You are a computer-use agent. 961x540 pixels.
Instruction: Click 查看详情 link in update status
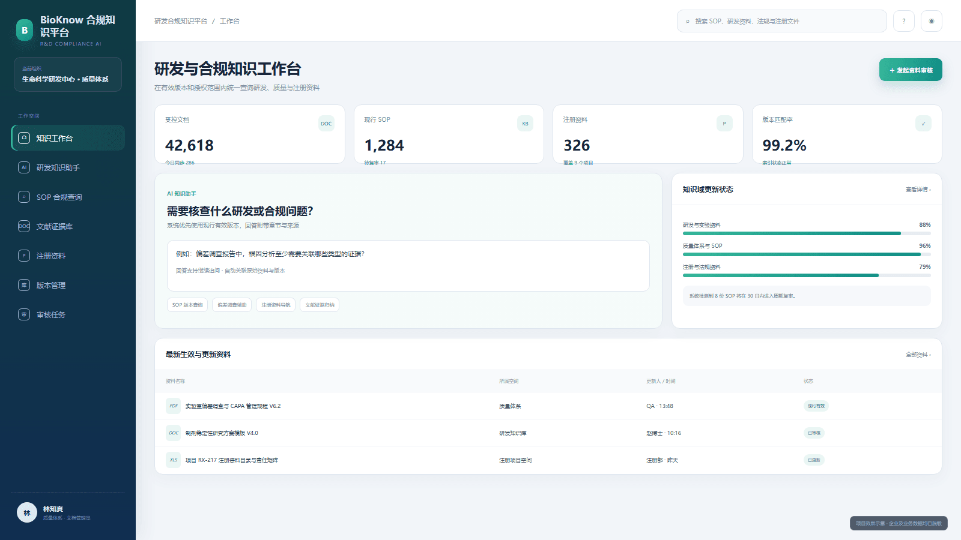[918, 190]
